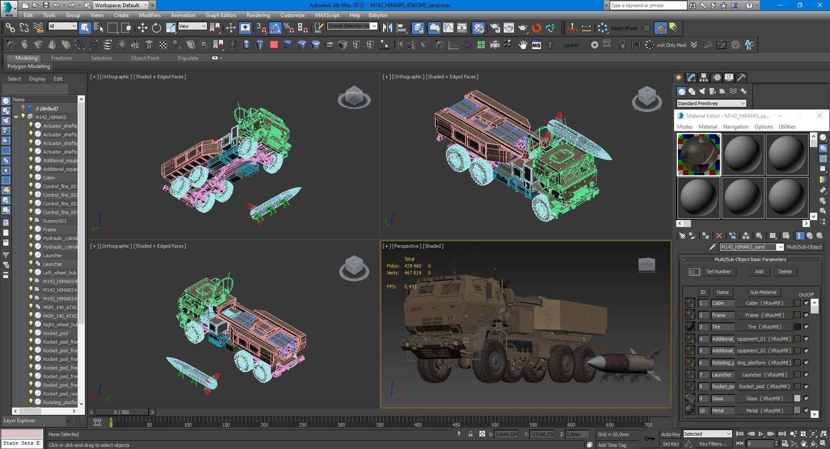Open Select by Name dialog

99,28
